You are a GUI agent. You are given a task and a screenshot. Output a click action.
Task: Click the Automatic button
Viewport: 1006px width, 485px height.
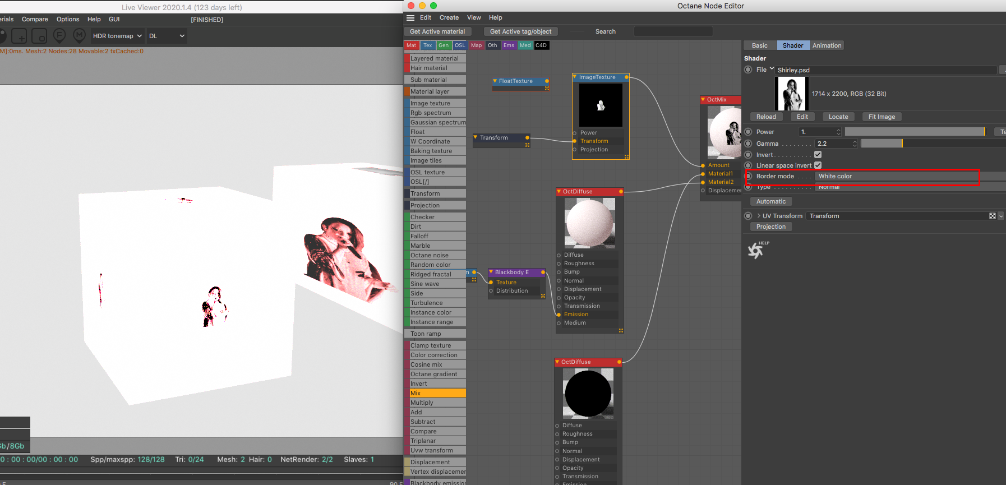(x=771, y=201)
